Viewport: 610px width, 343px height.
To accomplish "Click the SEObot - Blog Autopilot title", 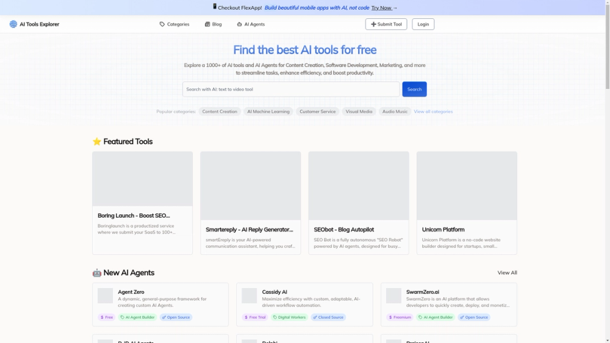I will pos(344,230).
